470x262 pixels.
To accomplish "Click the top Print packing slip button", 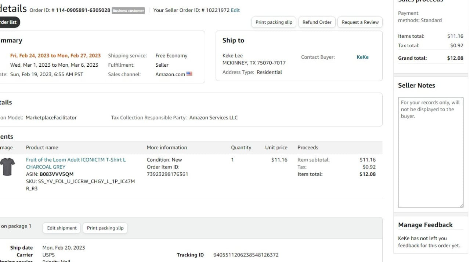I will (274, 22).
